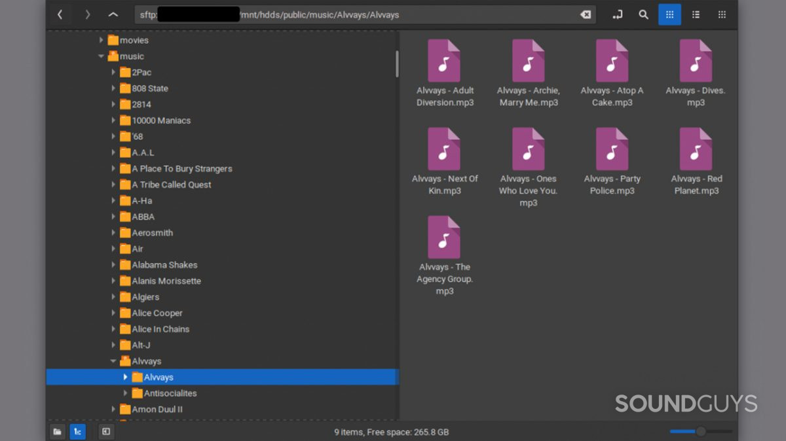Open the Alice In Chains folder
The image size is (786, 441).
(160, 329)
